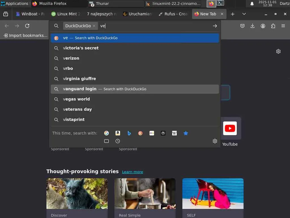
Task: Go forward with the forward arrow
Action: 17,26
